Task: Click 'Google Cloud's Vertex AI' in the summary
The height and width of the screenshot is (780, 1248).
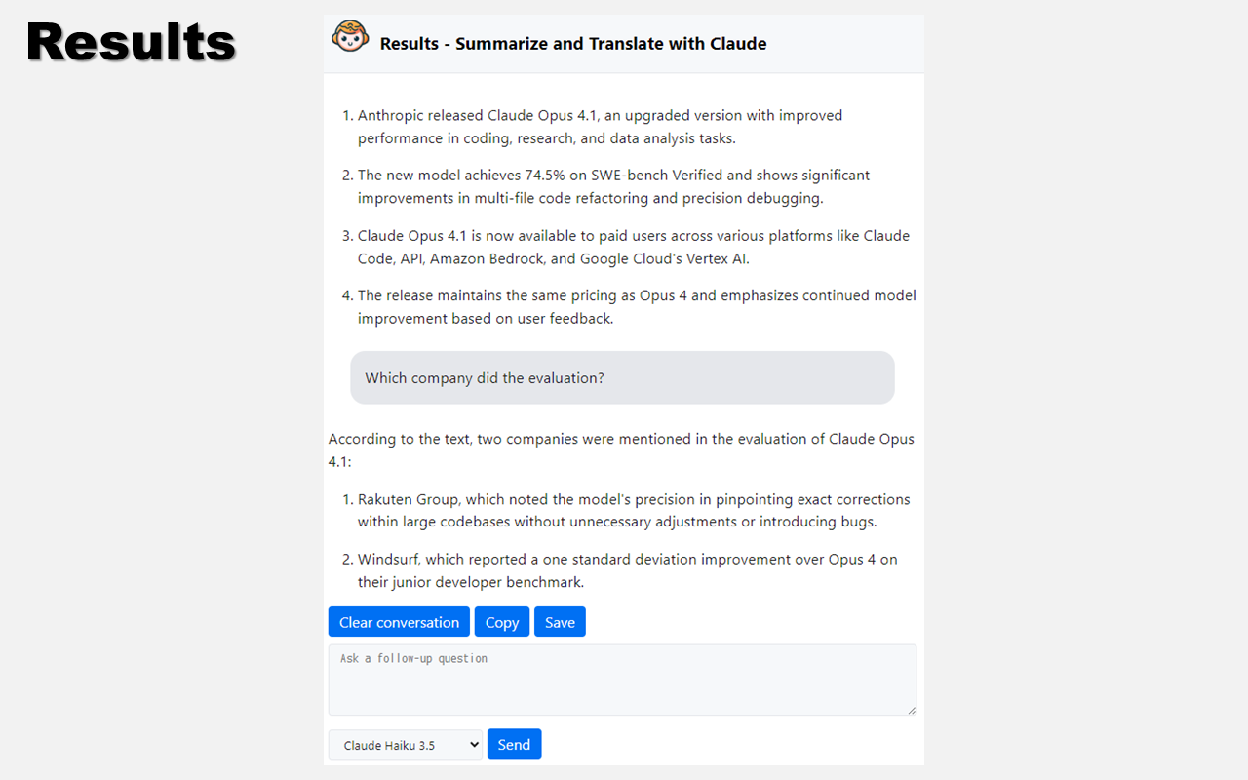Action: [664, 259]
